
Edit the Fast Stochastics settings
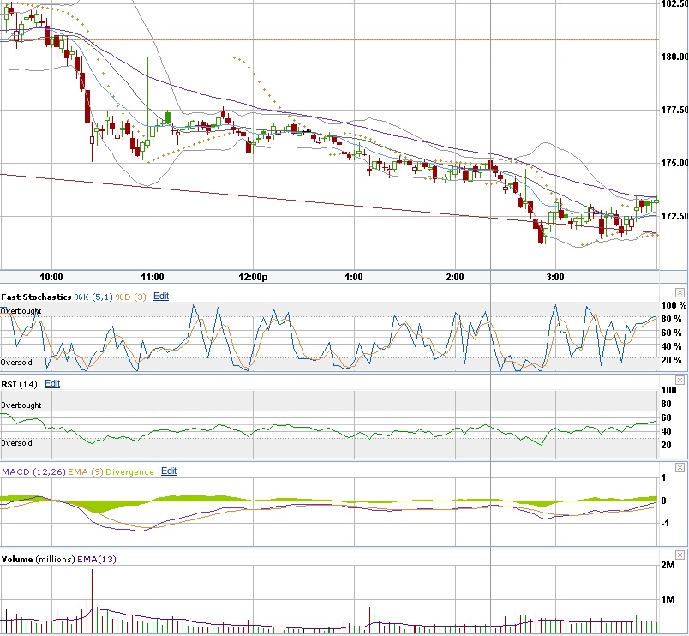pos(161,297)
